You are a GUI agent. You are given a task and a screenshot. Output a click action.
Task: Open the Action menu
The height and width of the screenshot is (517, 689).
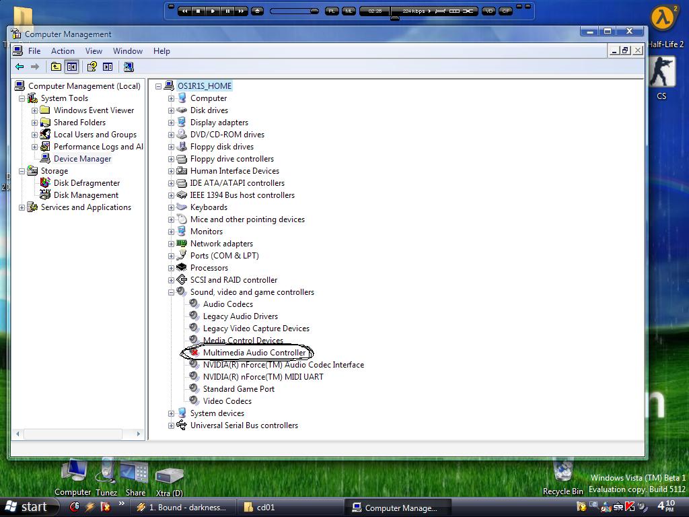63,51
